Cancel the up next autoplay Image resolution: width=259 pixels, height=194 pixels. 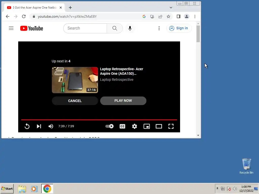(75, 101)
